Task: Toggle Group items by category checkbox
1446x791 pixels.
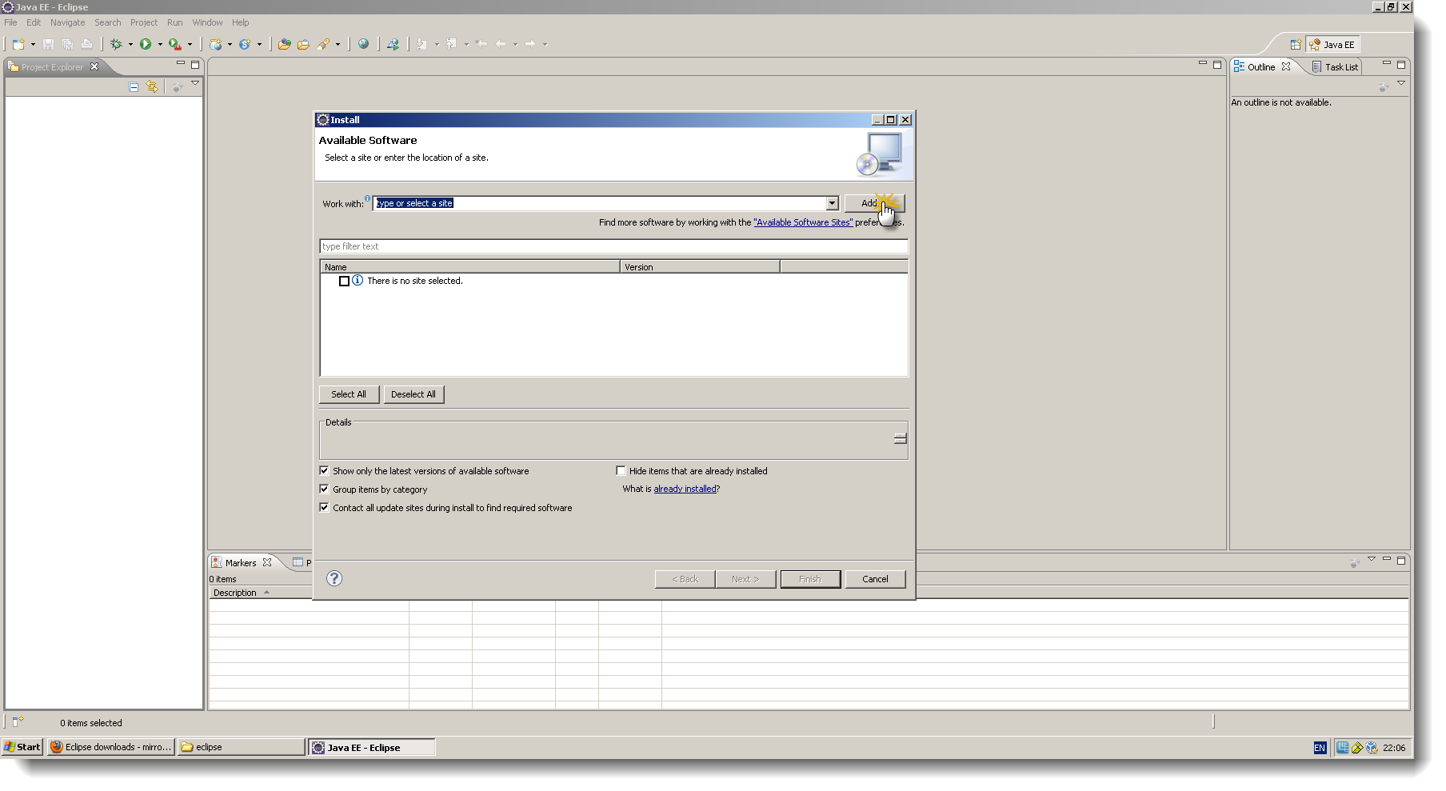Action: click(324, 489)
